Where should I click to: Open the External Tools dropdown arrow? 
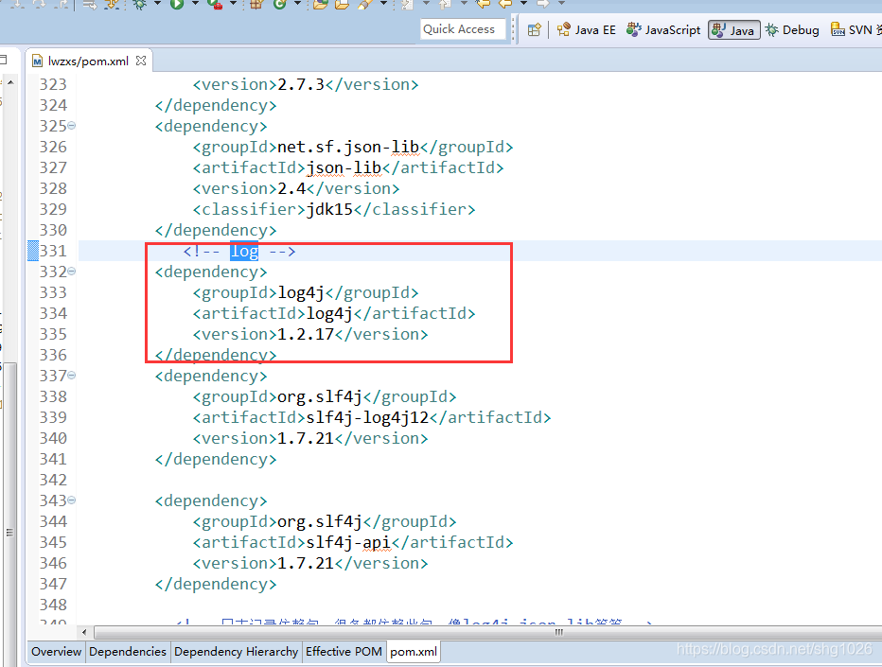click(233, 4)
